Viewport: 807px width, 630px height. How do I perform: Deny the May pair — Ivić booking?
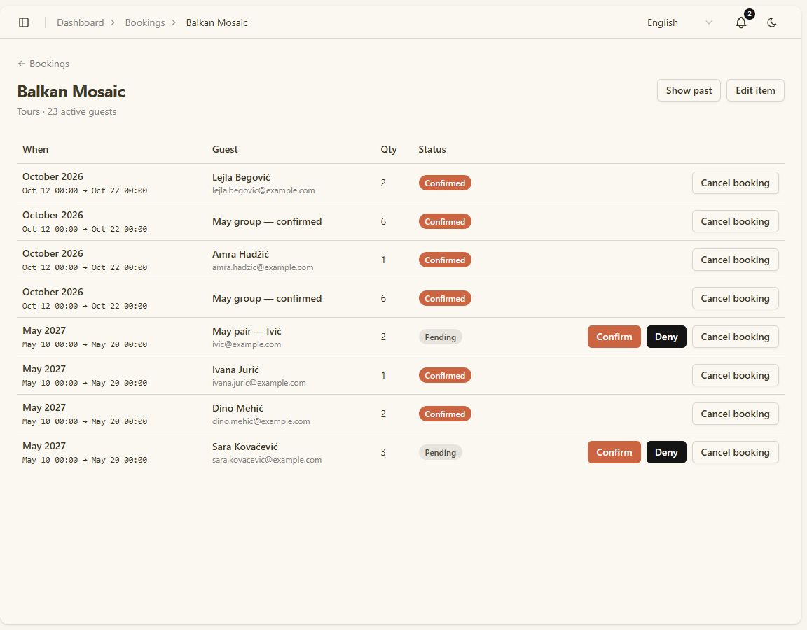(x=666, y=337)
